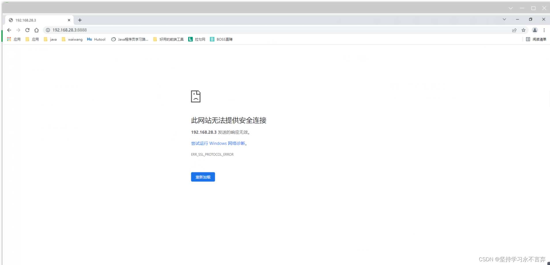
Task: Open the profile avatar menu
Action: [535, 30]
